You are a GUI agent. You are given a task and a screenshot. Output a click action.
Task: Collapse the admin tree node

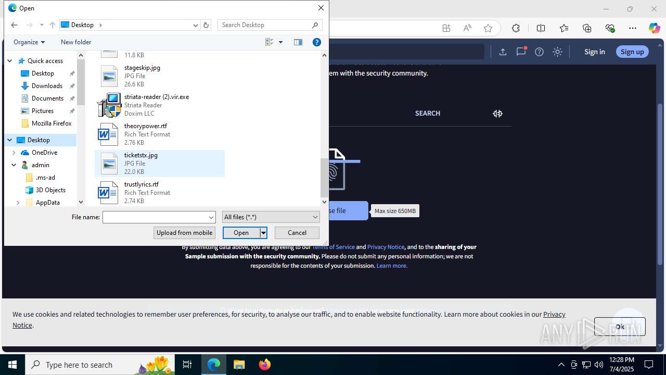14,165
